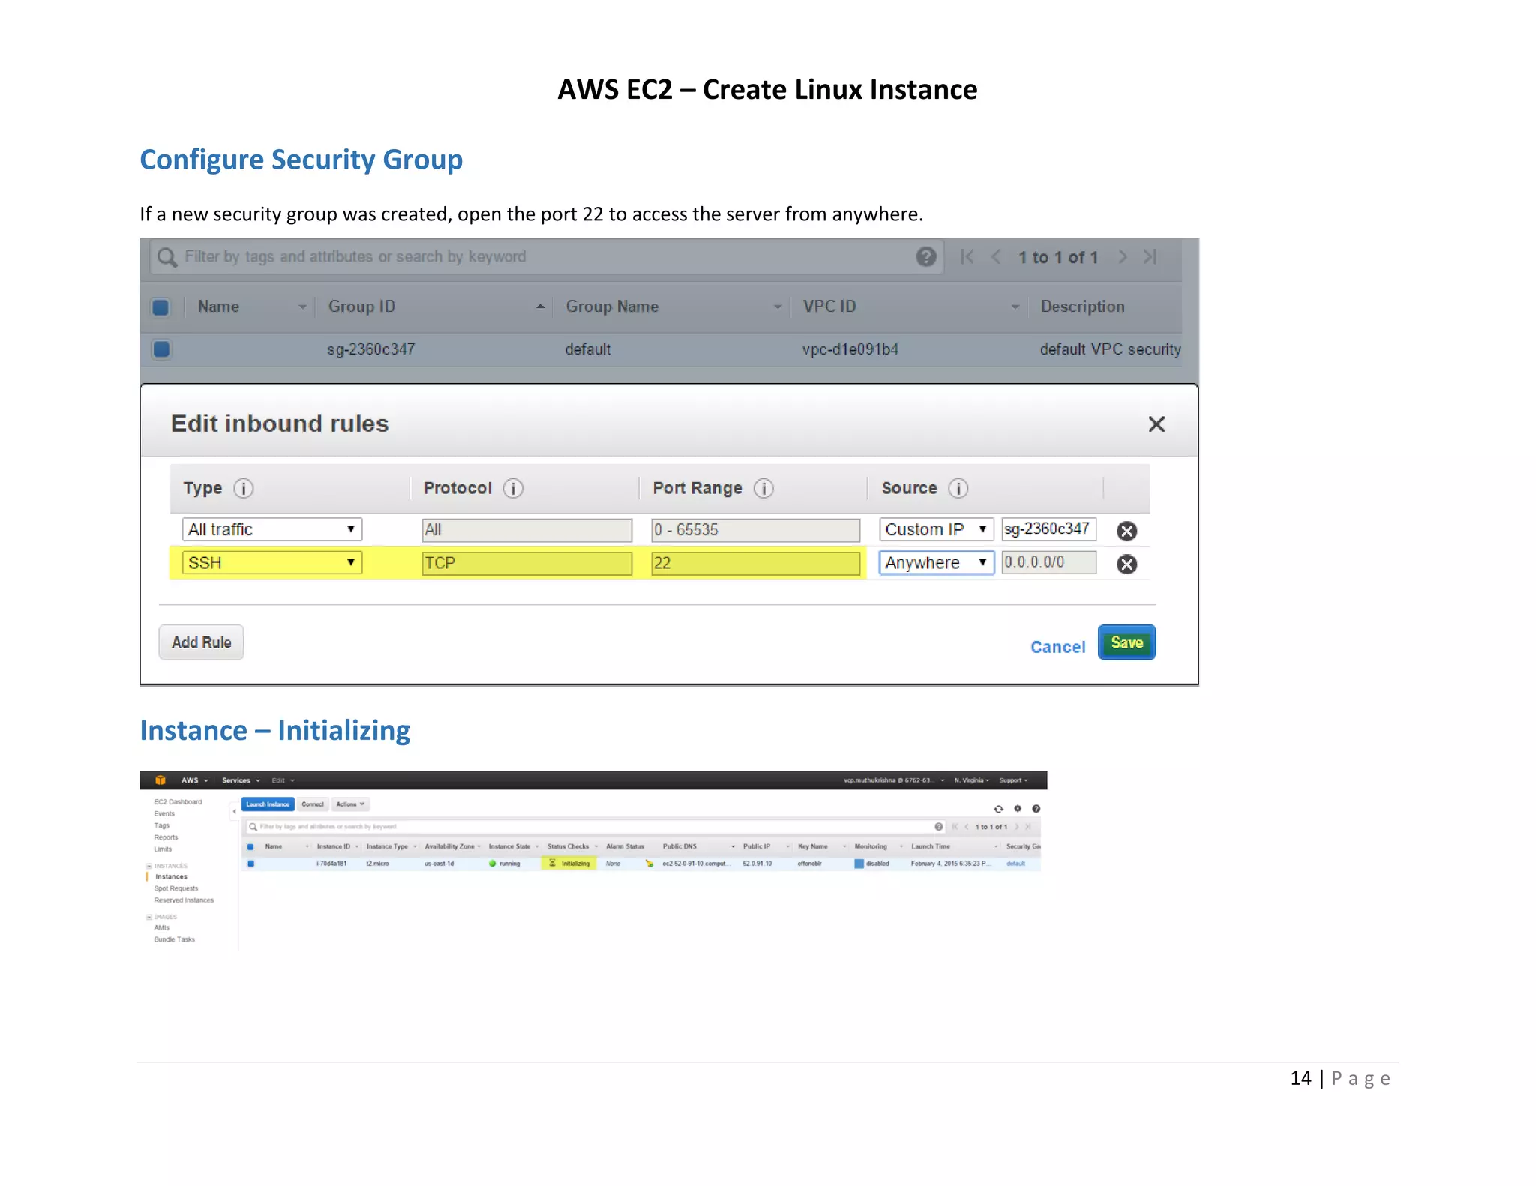The height and width of the screenshot is (1186, 1536).
Task: Collapse the IMAGES sidebar section
Action: click(x=149, y=917)
